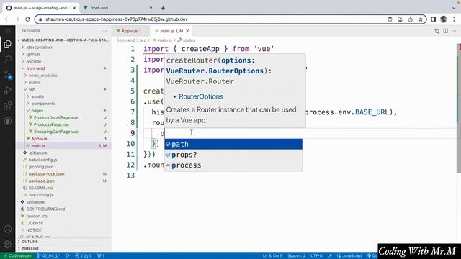Expand the public folder
This screenshot has width=461, height=259.
pos(35,83)
